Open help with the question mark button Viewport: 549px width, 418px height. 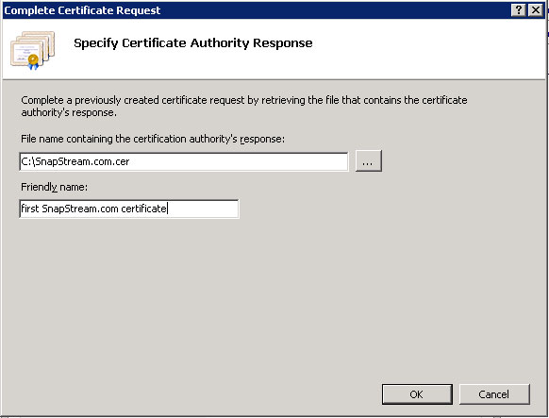point(519,10)
